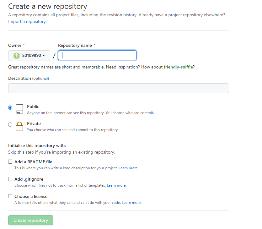Click the Private repository lock icon
This screenshot has width=262, height=229.
[x=19, y=126]
